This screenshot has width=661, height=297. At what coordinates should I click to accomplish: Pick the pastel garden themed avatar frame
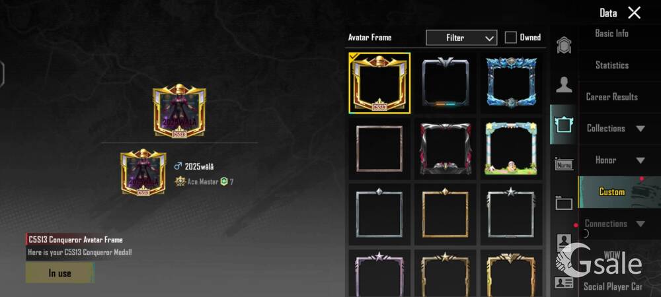[x=511, y=149]
